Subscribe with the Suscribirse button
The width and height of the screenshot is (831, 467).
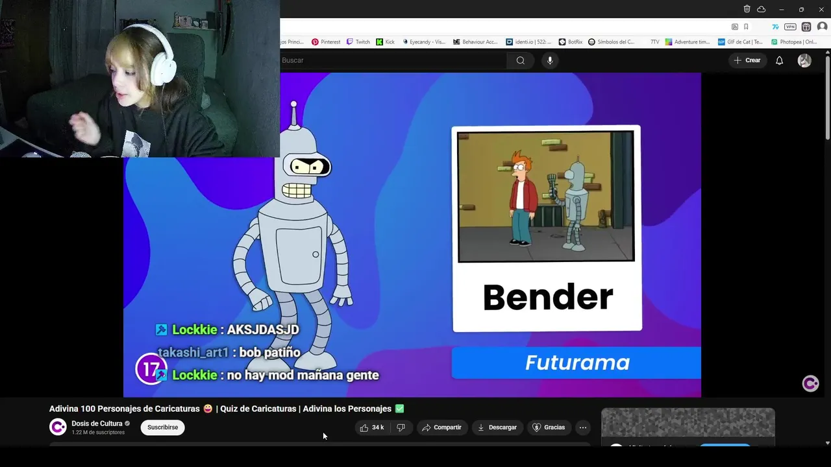pos(163,427)
